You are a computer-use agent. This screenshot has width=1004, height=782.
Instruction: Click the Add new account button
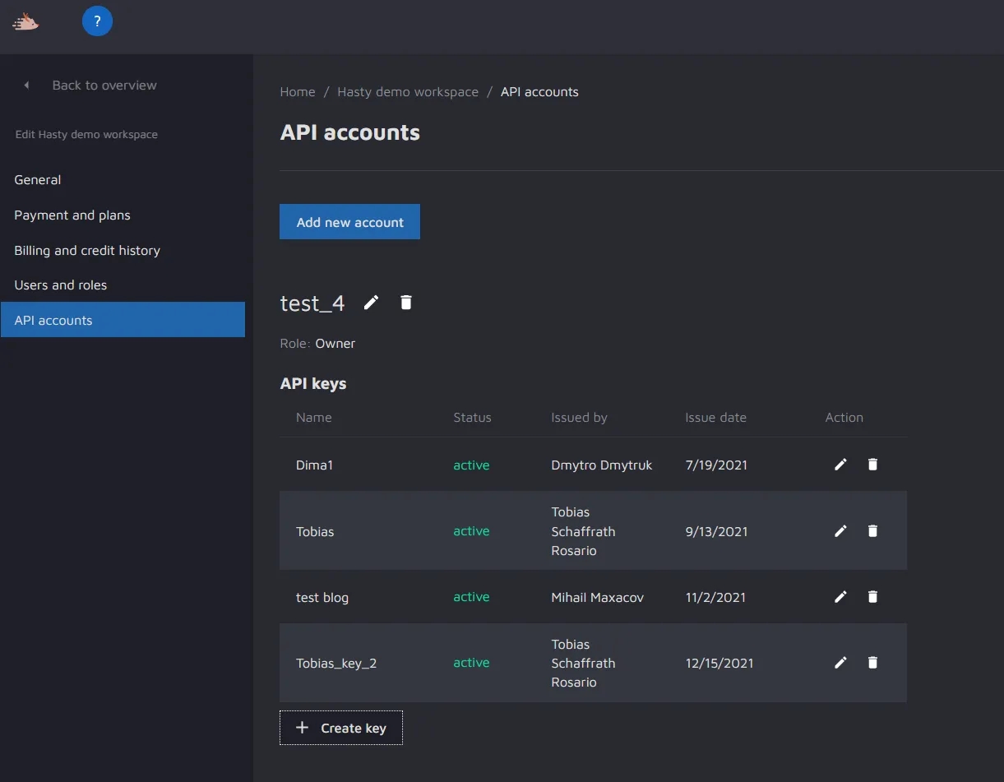pos(349,222)
